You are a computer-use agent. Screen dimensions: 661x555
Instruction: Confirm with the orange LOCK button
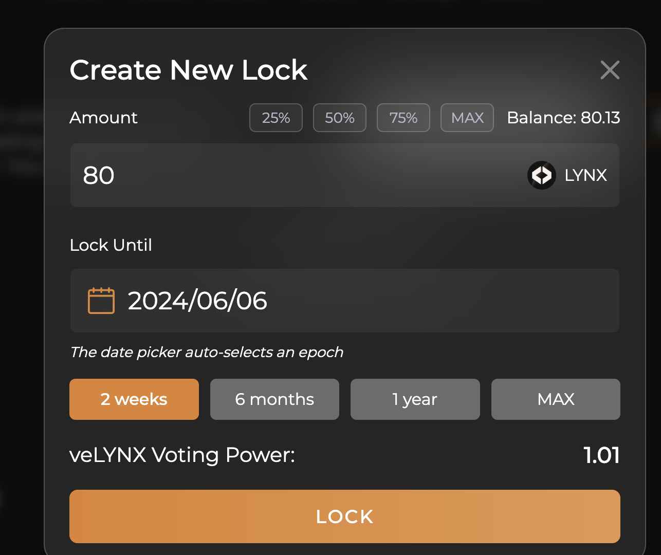(345, 516)
